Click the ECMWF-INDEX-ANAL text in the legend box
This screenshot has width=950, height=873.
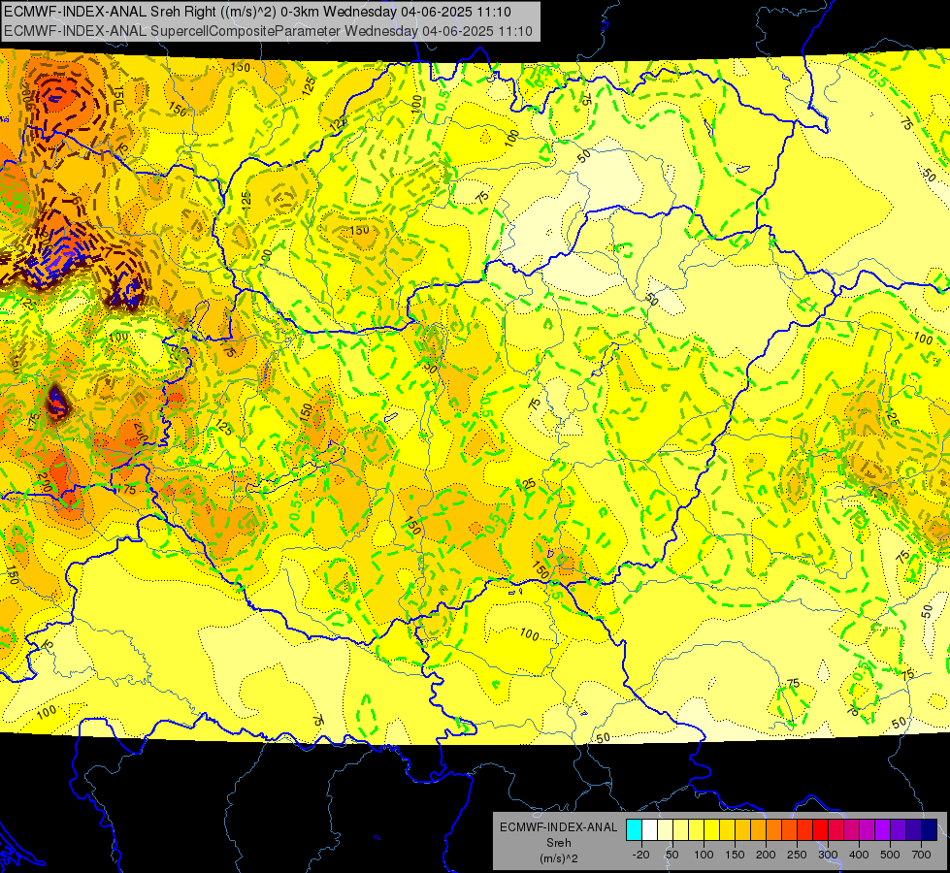click(559, 827)
